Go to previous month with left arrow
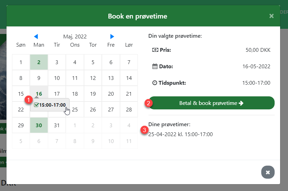288x191 pixels. point(36,36)
